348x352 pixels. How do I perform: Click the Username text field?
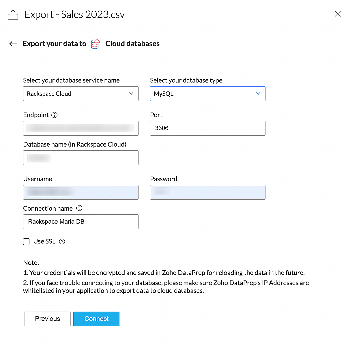(x=81, y=192)
